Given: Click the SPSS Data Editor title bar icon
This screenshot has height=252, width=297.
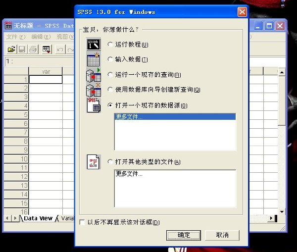Looking at the screenshot, I should pos(8,25).
